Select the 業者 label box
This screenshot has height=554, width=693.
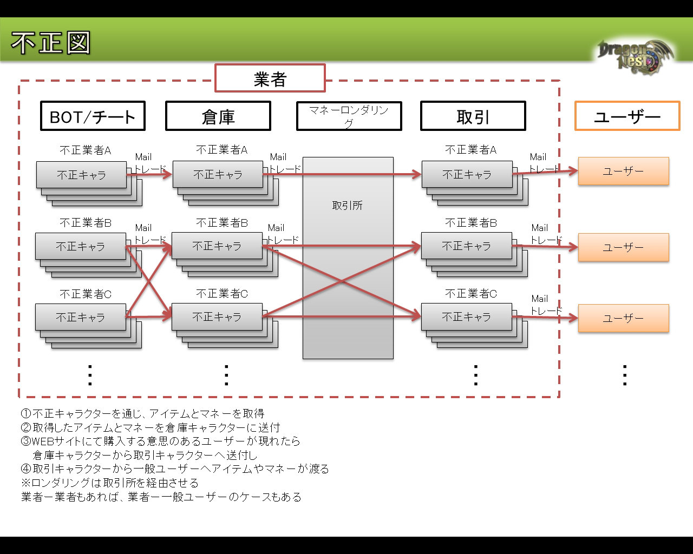(270, 78)
